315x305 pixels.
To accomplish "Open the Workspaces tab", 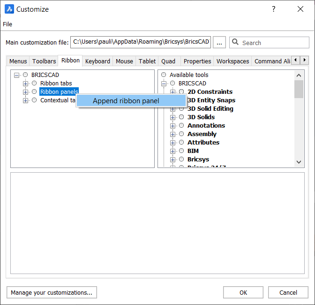I will click(232, 61).
